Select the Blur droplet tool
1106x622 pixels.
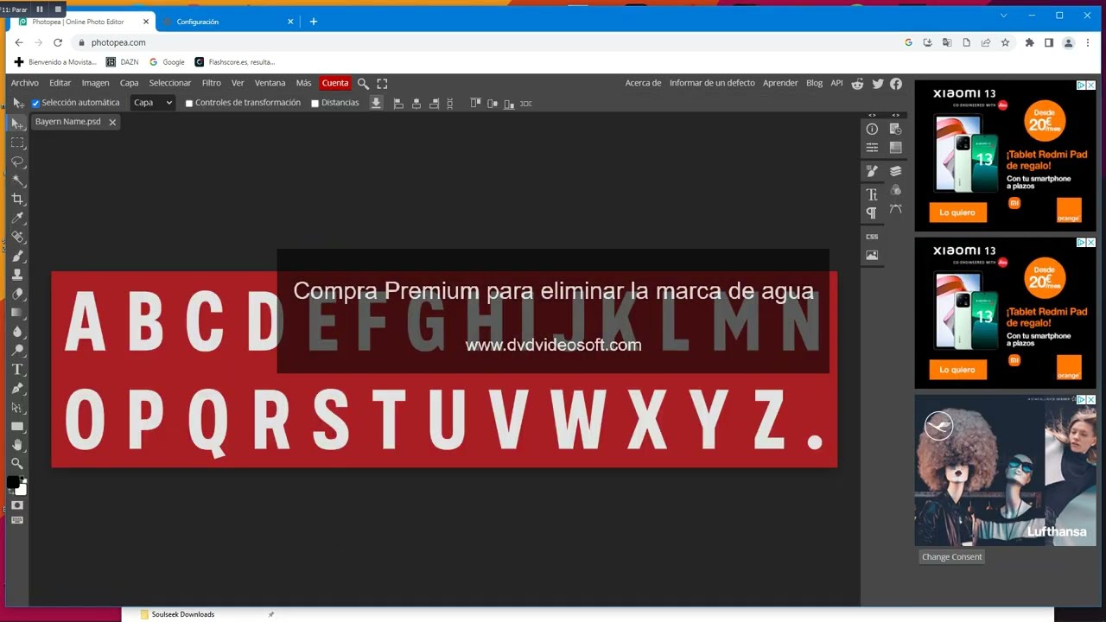click(17, 332)
